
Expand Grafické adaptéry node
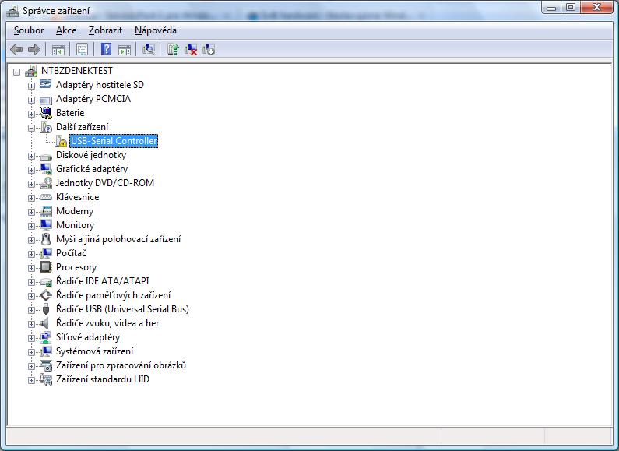pos(31,170)
